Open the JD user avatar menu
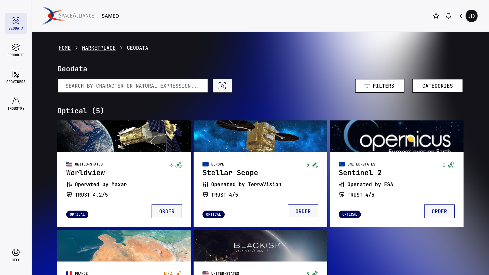This screenshot has height=275, width=489. (471, 16)
